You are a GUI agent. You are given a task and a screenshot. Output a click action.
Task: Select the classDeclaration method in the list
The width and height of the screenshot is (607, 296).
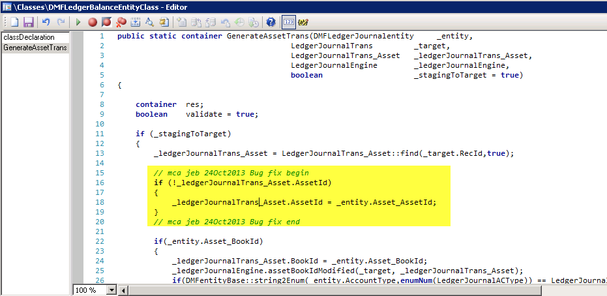point(29,37)
